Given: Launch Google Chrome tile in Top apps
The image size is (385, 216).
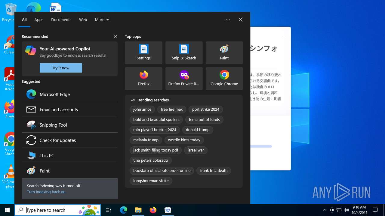Looking at the screenshot, I should coord(224,79).
